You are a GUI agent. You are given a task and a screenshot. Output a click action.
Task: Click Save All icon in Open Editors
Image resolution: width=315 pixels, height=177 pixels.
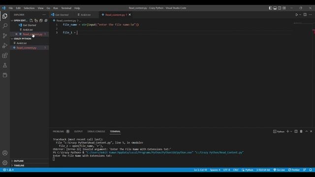(x=41, y=21)
